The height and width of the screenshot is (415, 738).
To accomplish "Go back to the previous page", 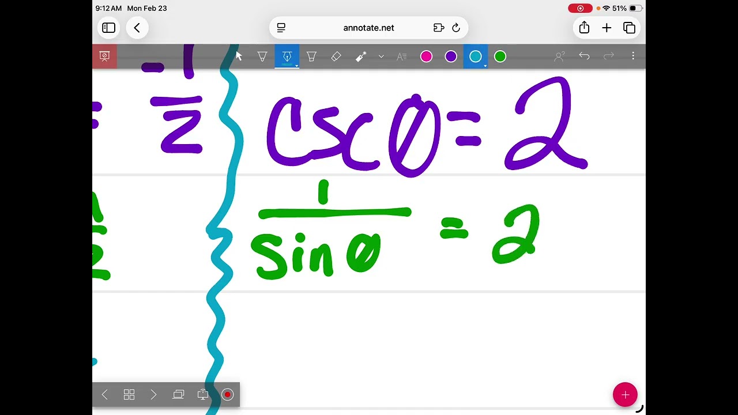I will [137, 28].
